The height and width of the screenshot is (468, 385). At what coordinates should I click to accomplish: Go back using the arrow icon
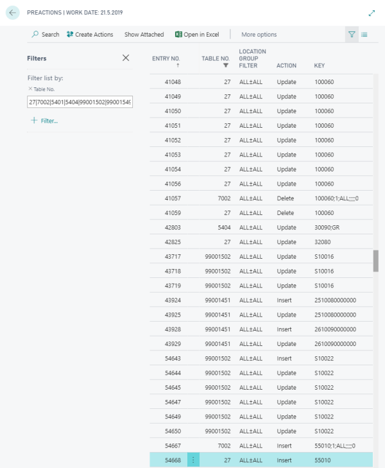(x=13, y=12)
